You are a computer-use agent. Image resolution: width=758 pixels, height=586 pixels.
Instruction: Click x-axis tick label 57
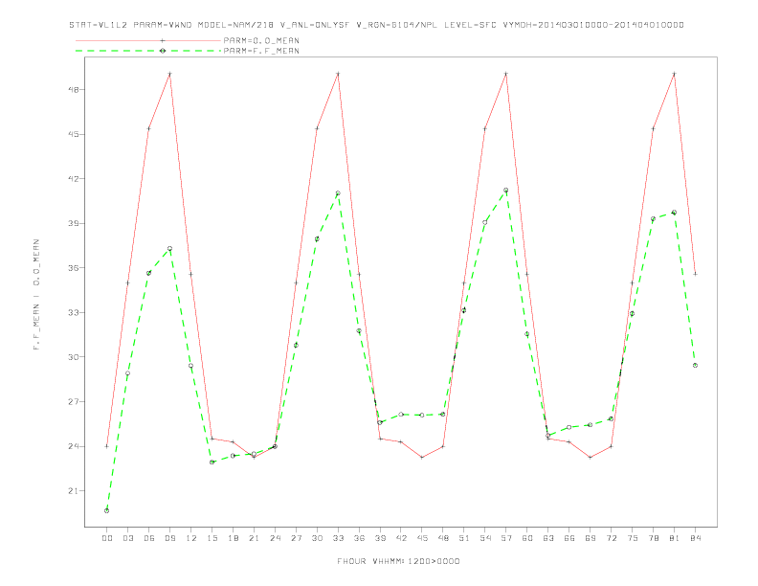pos(506,538)
